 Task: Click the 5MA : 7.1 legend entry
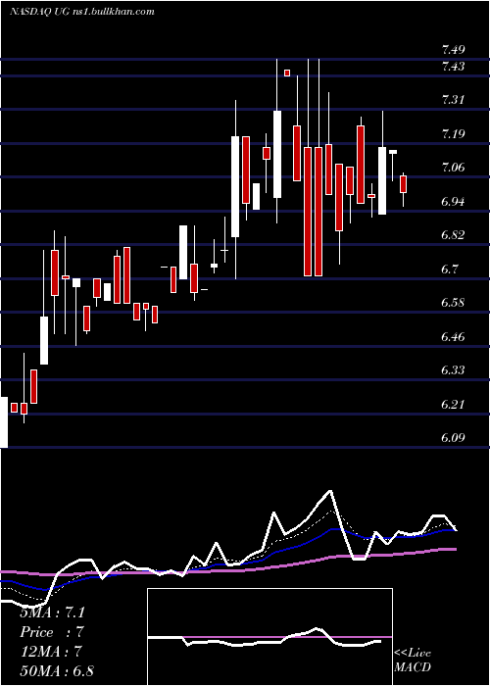pos(52,612)
